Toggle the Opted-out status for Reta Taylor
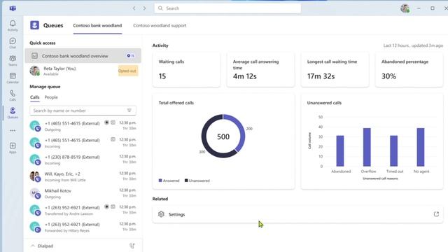 coord(127,71)
